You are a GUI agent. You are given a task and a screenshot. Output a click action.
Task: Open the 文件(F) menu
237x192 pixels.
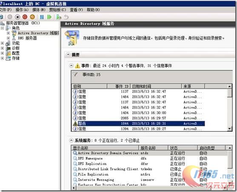[x=6, y=10]
